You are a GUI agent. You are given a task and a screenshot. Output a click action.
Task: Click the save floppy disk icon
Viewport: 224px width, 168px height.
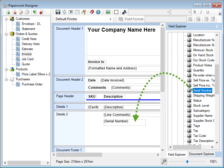[58, 12]
